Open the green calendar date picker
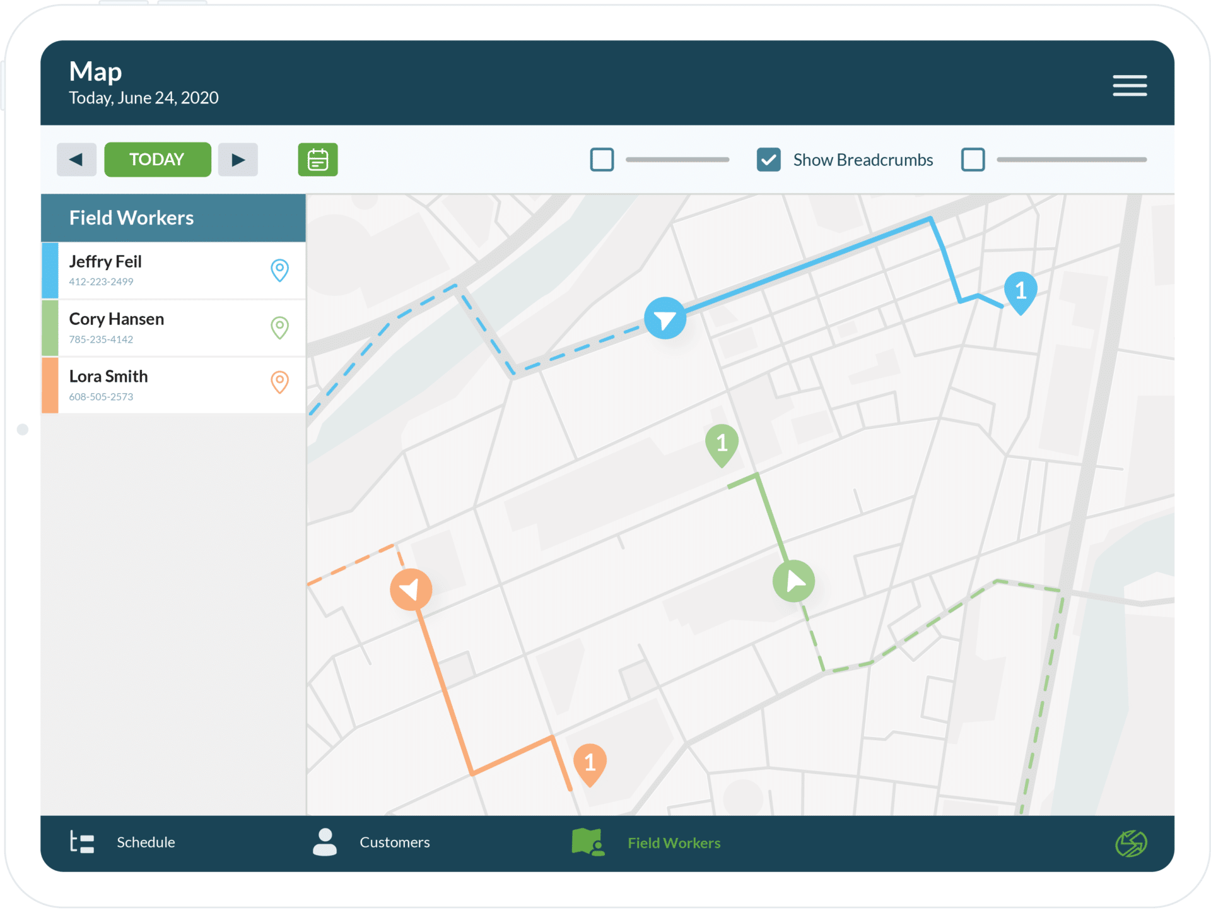Viewport: 1211px width, 915px height. pos(317,160)
